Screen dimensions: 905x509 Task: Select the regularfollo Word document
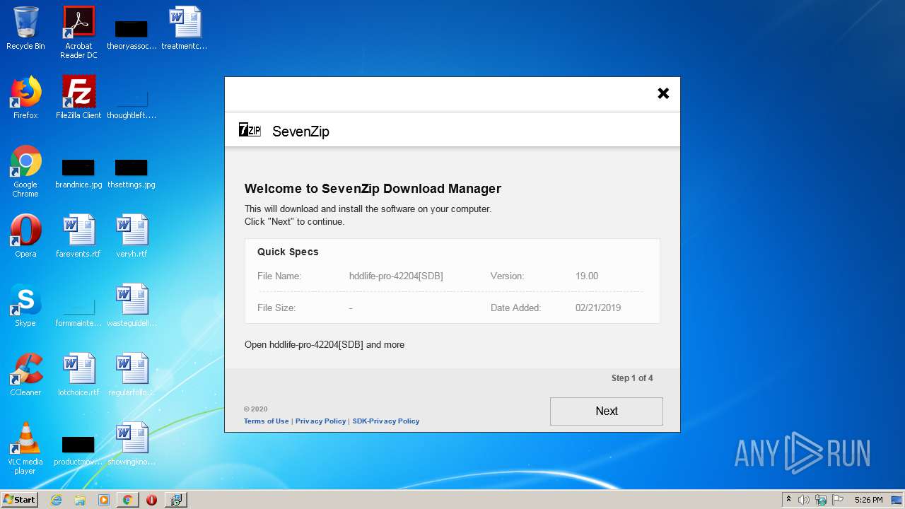pos(132,375)
